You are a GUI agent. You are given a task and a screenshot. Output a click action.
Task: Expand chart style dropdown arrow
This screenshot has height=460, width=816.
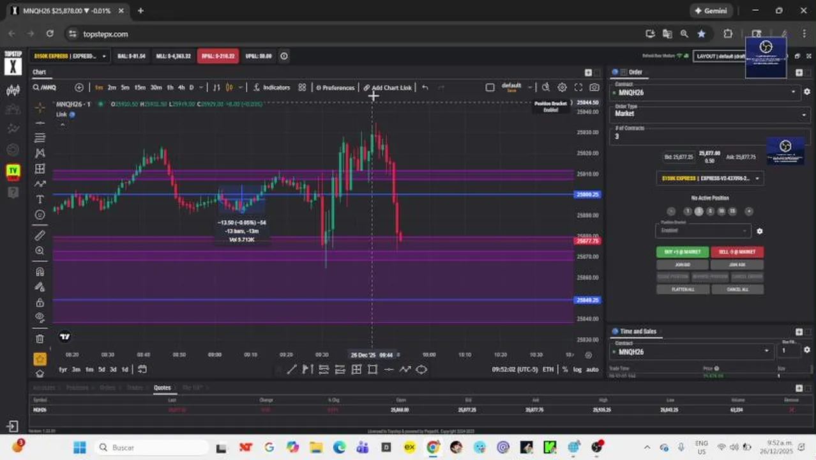(x=239, y=88)
